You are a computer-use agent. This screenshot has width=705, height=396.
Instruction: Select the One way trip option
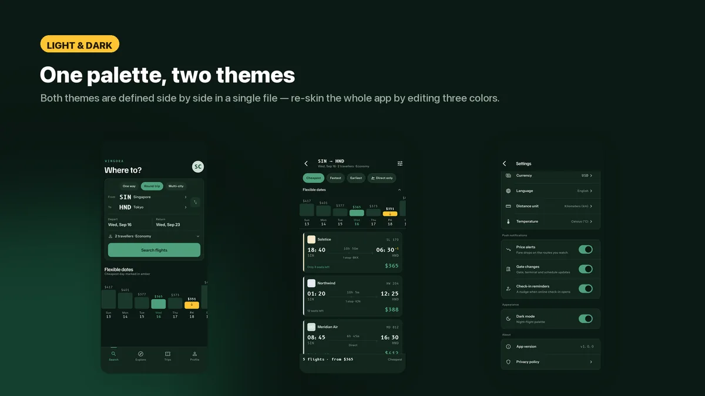(x=129, y=186)
